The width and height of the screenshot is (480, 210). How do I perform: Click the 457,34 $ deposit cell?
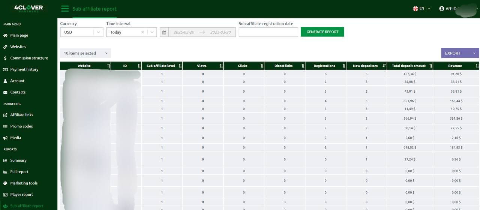click(410, 74)
